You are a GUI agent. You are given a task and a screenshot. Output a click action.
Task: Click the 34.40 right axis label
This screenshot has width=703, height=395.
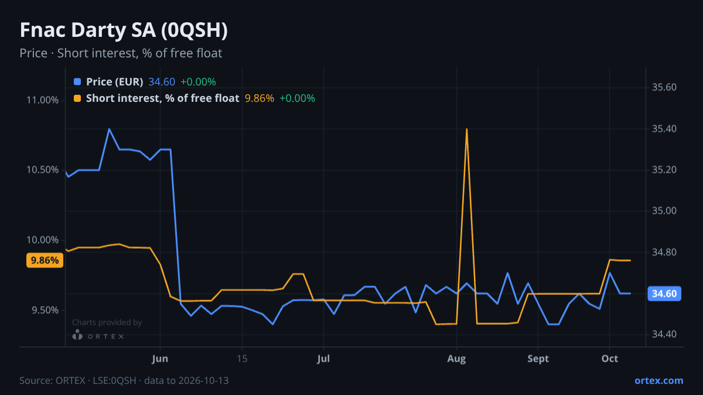[x=664, y=335]
